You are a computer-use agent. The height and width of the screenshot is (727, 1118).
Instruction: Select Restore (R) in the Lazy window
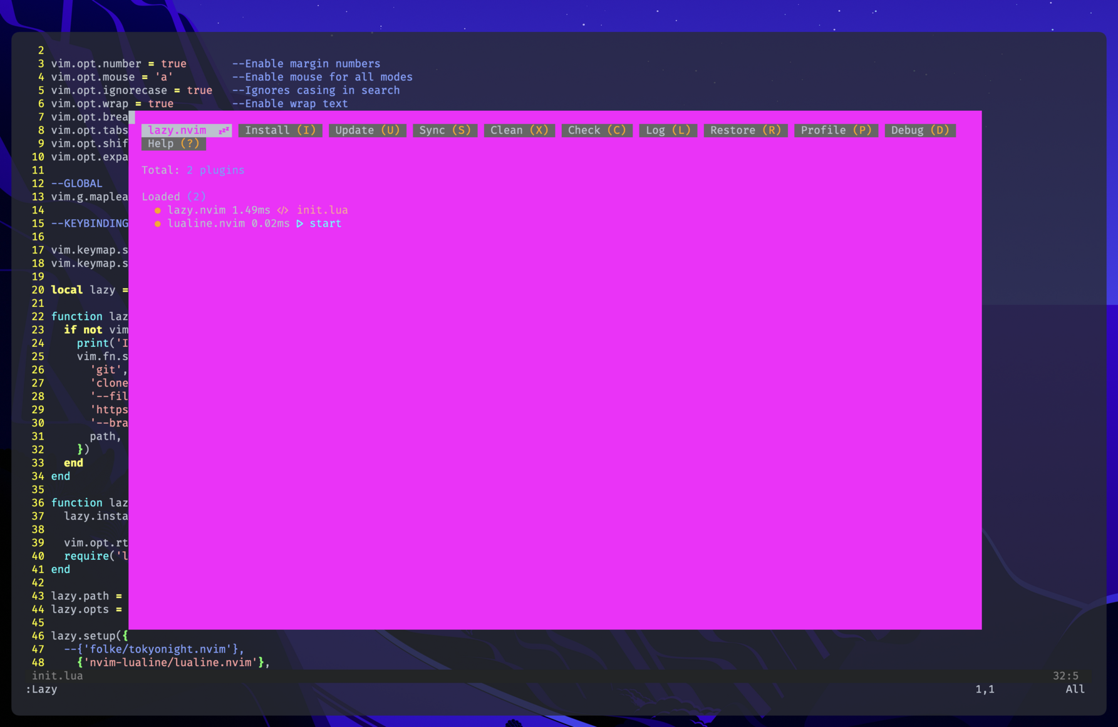tap(745, 130)
